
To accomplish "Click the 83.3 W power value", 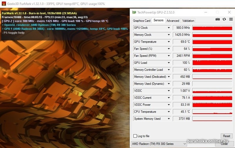I will pyautogui.click(x=182, y=105).
